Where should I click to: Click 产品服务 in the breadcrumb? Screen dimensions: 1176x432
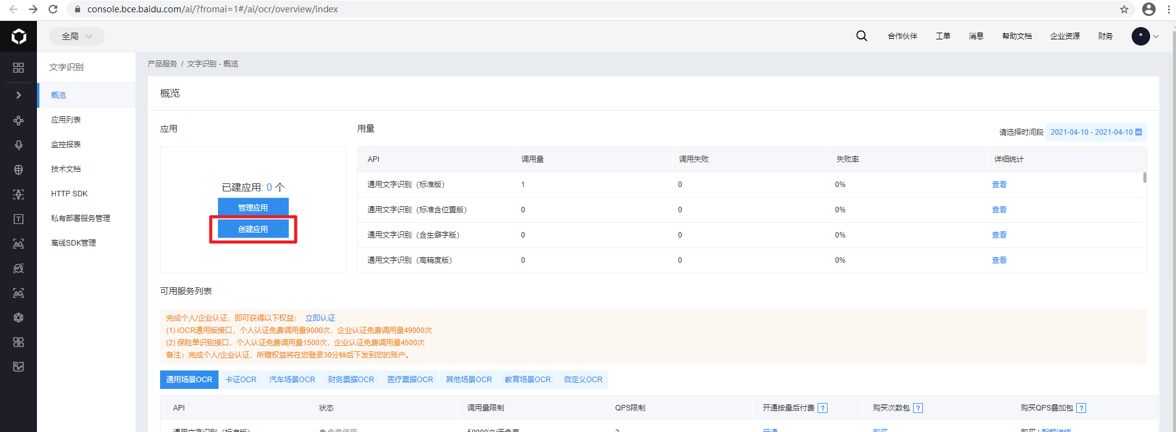point(163,64)
